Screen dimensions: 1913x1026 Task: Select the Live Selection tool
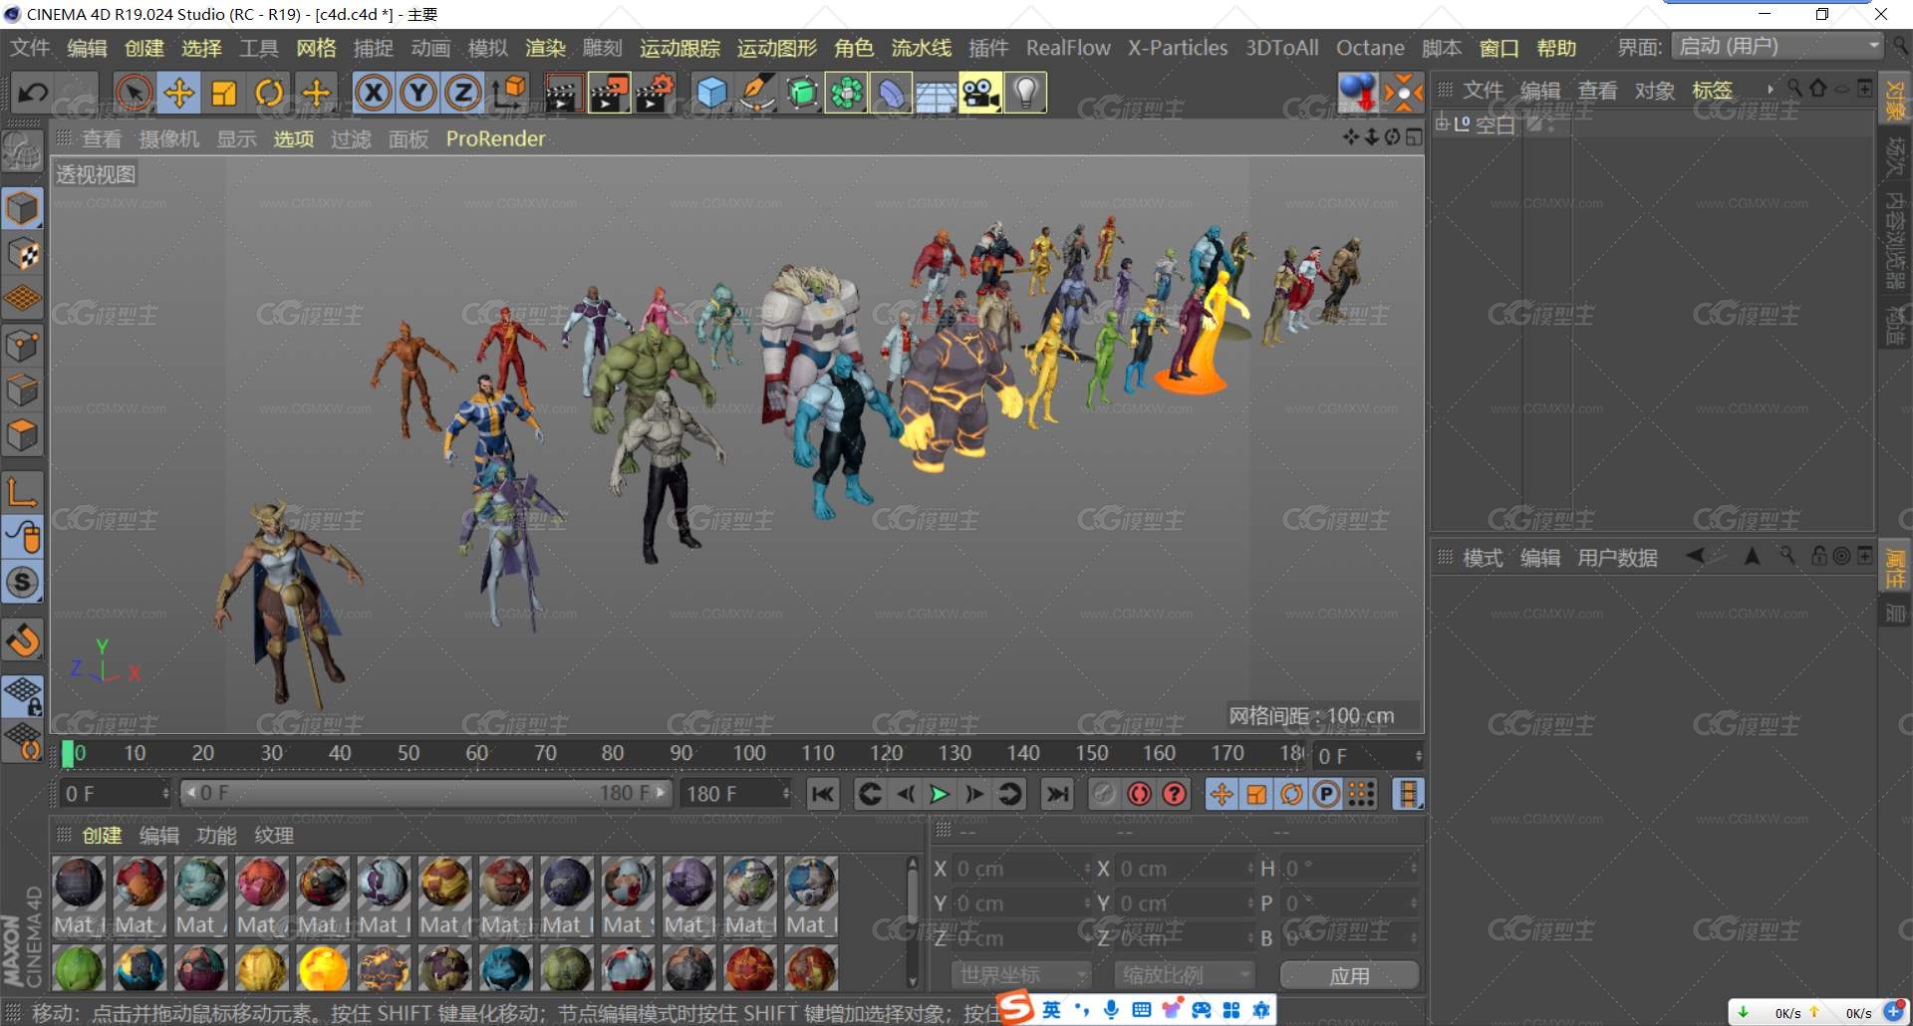click(134, 93)
